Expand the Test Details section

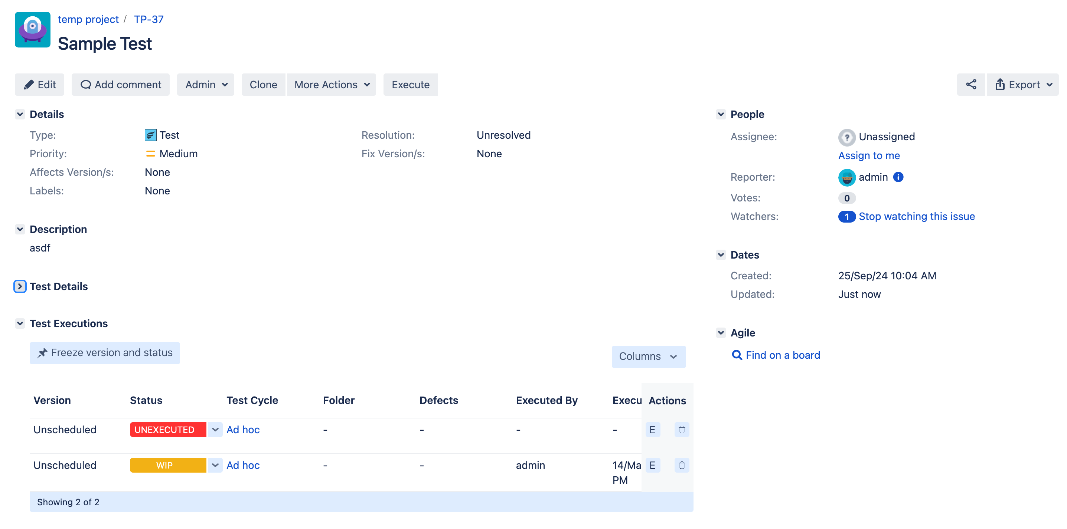tap(19, 286)
